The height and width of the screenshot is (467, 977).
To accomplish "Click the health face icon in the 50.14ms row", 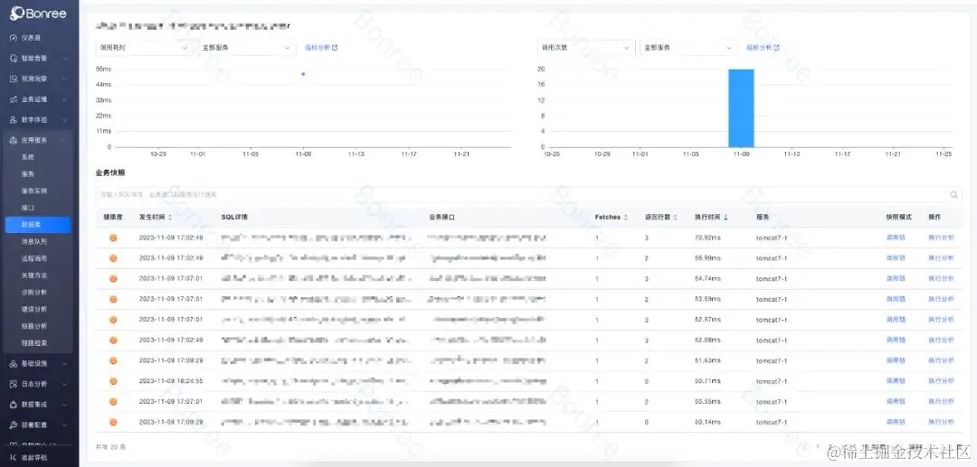I will tap(113, 422).
